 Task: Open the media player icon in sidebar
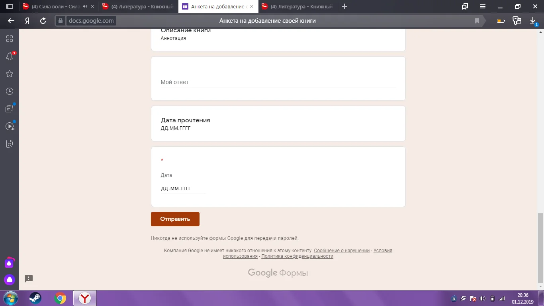(x=10, y=126)
